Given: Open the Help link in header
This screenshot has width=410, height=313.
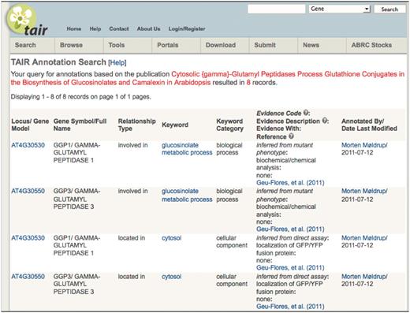Looking at the screenshot, I should [x=95, y=28].
